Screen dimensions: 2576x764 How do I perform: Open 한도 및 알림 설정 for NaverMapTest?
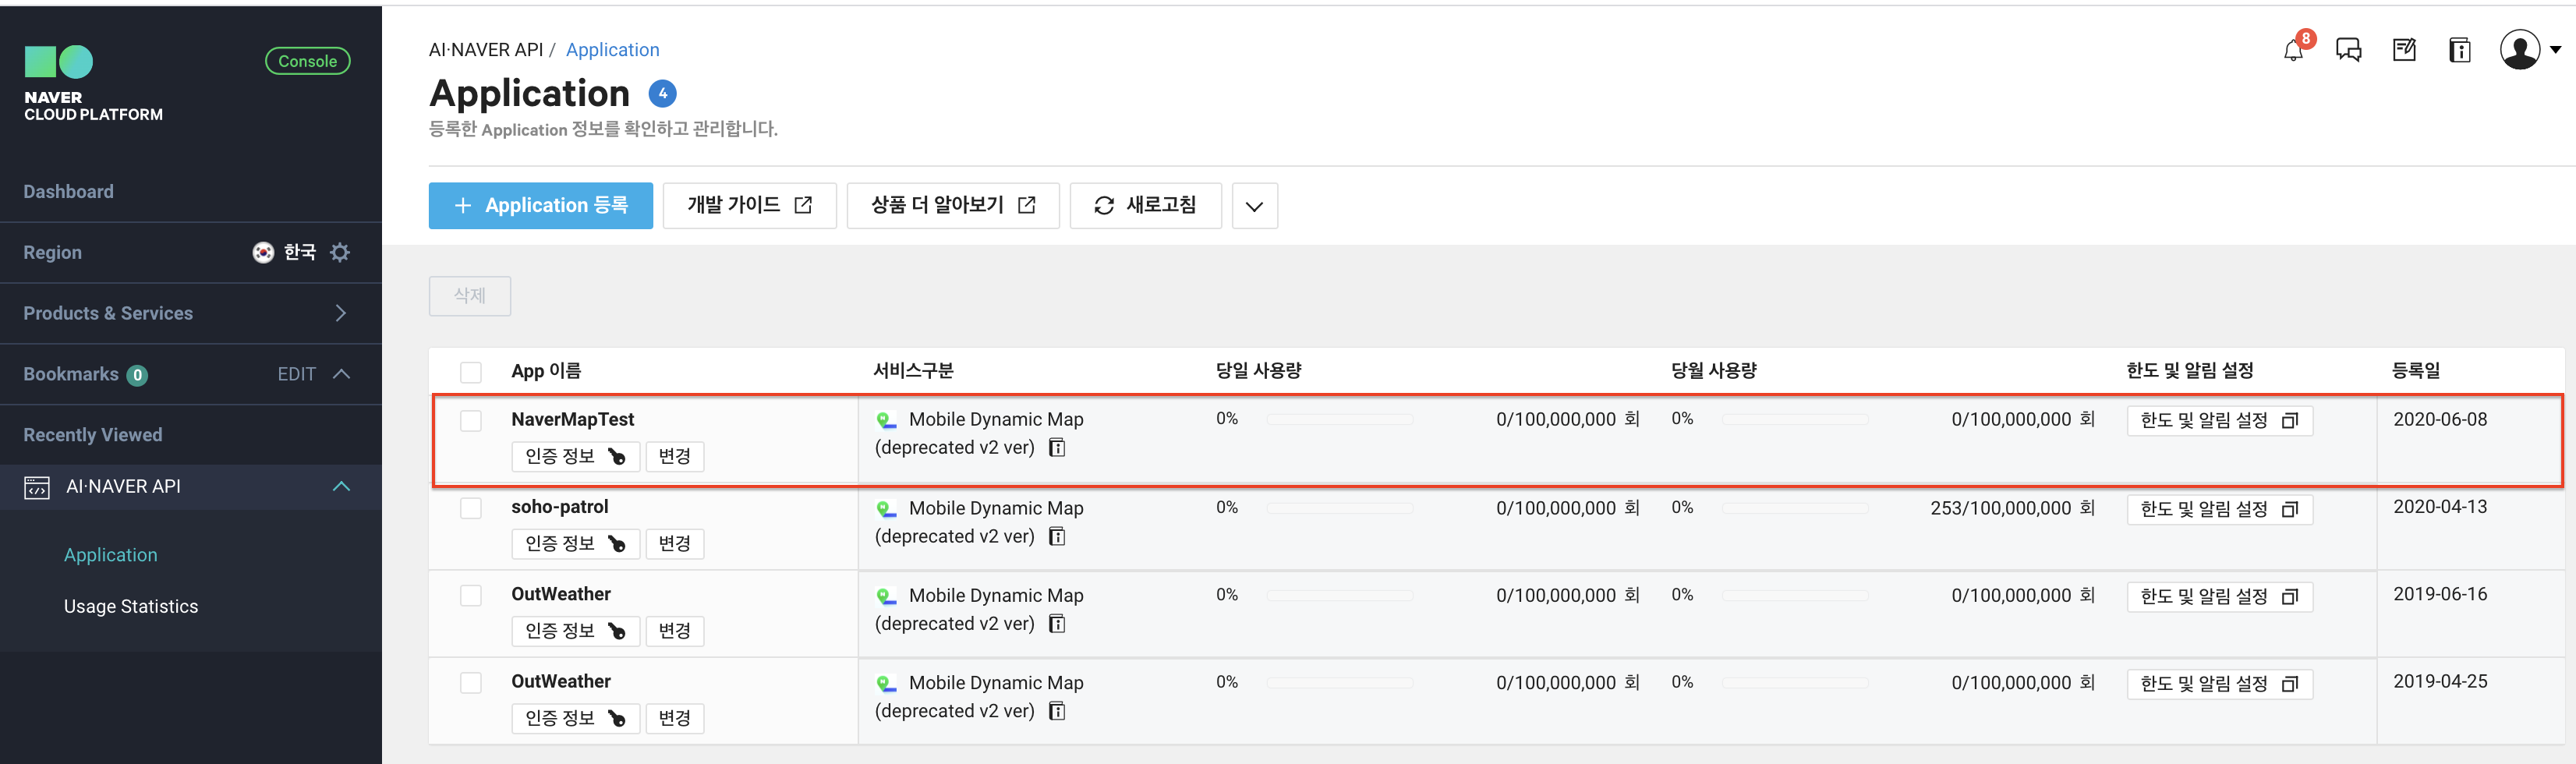click(2220, 421)
